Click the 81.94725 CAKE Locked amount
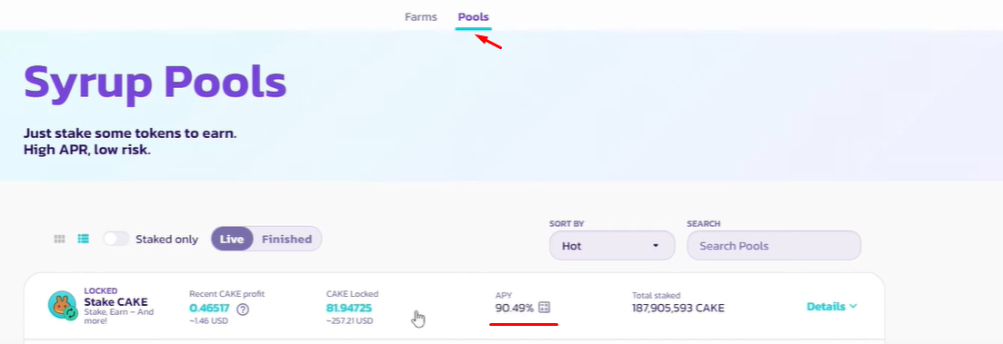The width and height of the screenshot is (1003, 344). tap(348, 309)
